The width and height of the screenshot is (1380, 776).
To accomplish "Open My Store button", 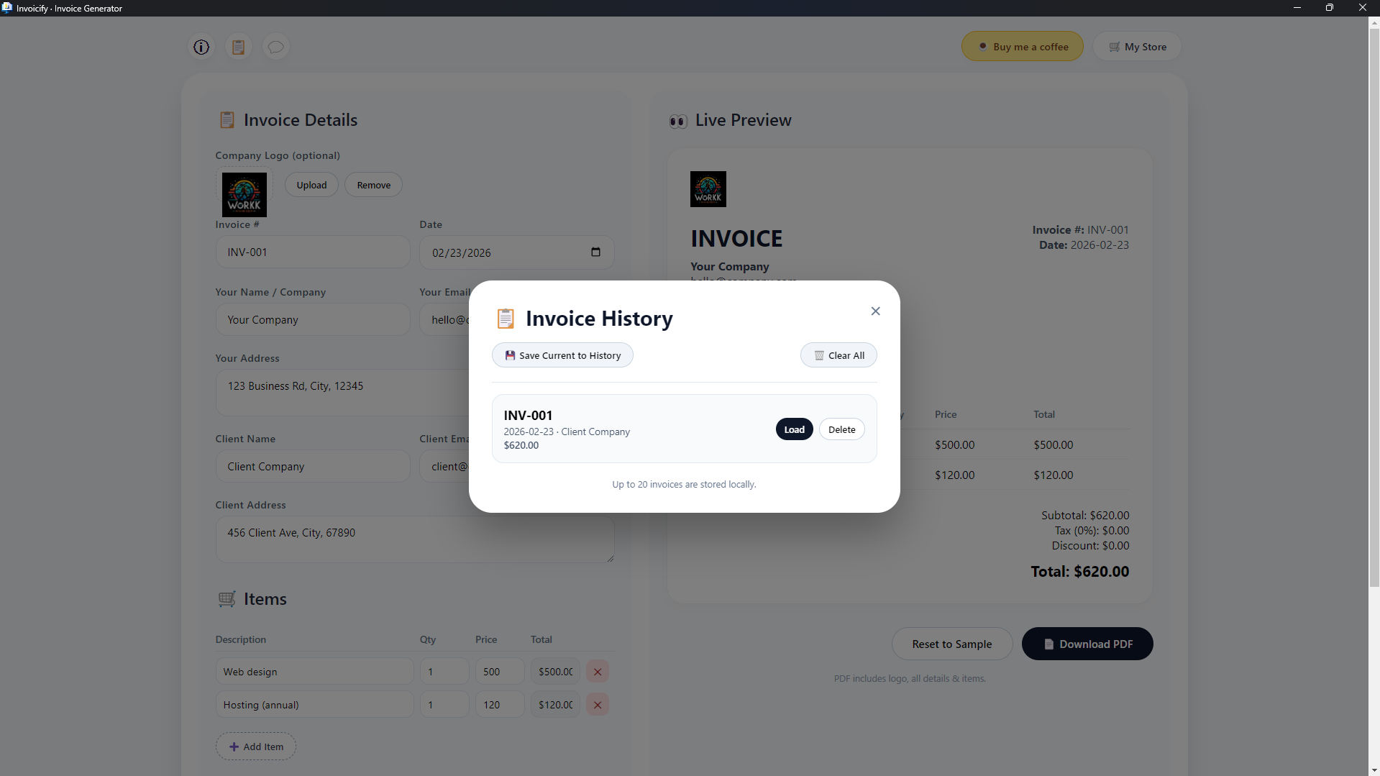I will (x=1137, y=47).
